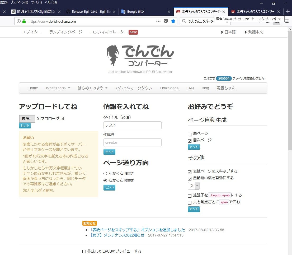Click ヒント button under the upload field
292x255 pixels.
point(25,126)
